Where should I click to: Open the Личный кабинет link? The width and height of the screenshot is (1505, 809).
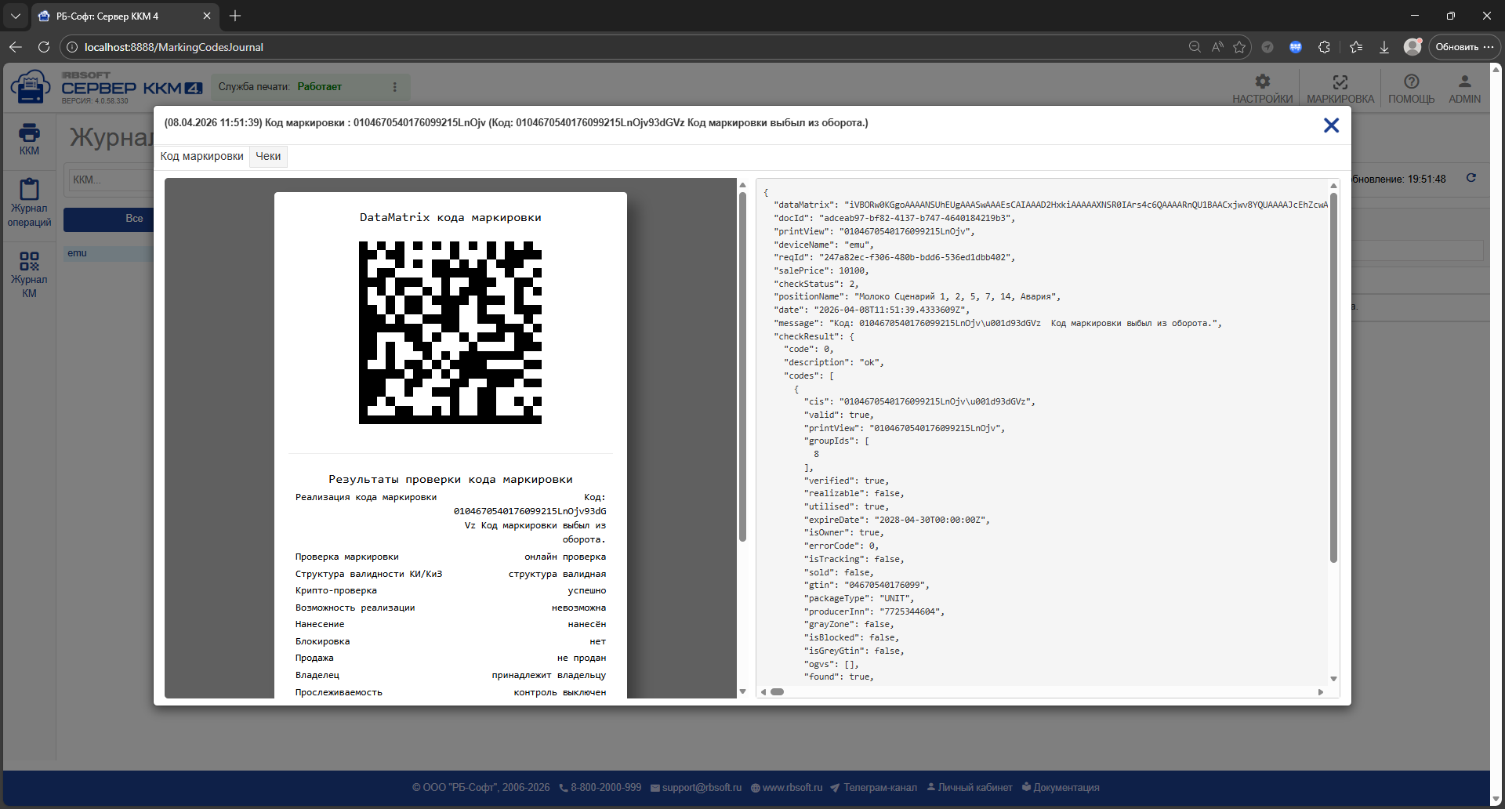pyautogui.click(x=970, y=787)
